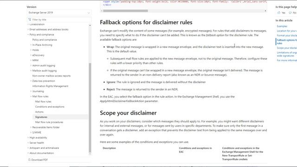This screenshot has height=167, width=297.
Task: Jump to Format your disclaimer link
Action: 287,36
